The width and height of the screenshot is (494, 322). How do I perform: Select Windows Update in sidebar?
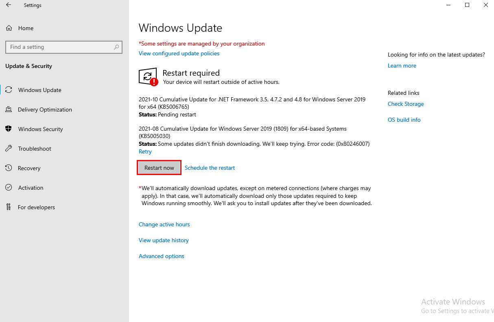tap(40, 90)
